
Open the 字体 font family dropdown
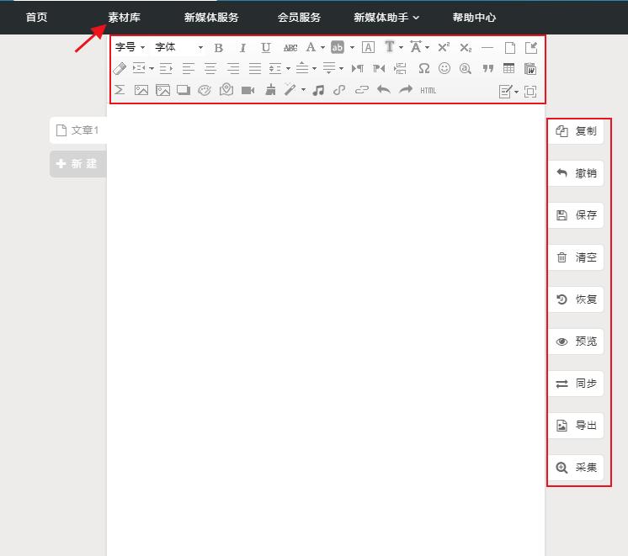[x=178, y=47]
